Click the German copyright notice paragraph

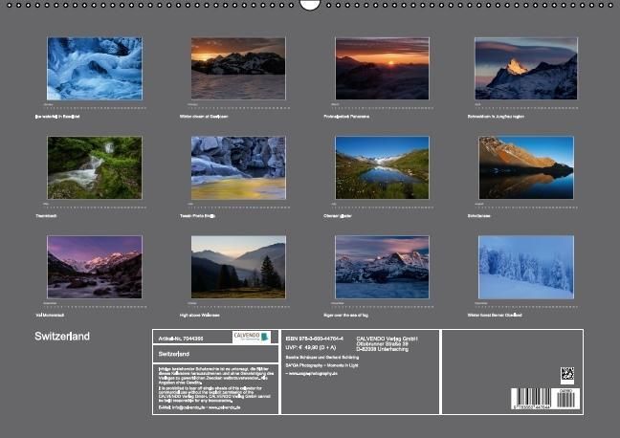(x=216, y=376)
